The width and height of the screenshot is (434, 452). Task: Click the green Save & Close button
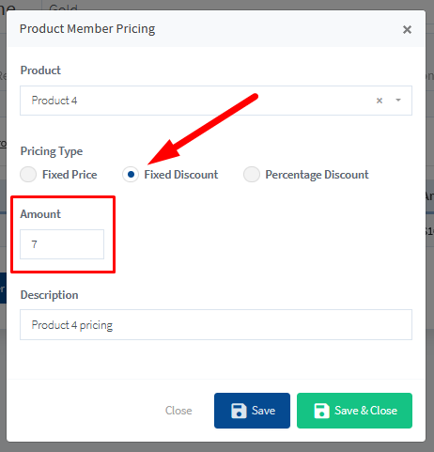coord(354,411)
